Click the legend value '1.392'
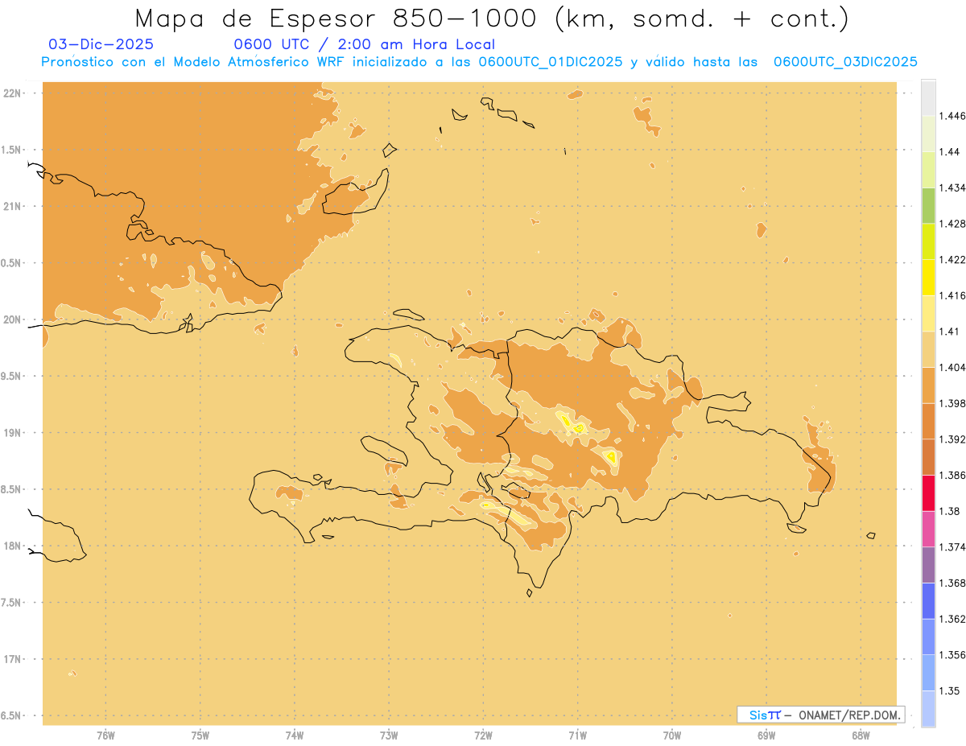This screenshot has height=746, width=966. (x=952, y=439)
